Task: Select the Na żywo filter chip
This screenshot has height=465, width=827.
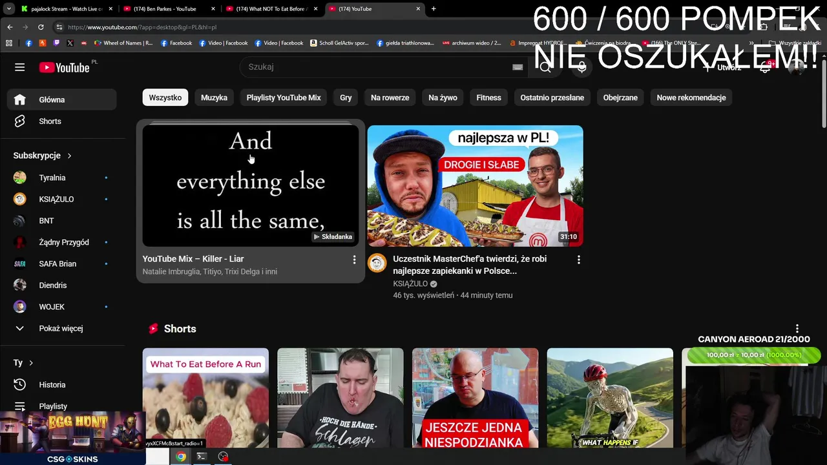Action: [x=443, y=98]
